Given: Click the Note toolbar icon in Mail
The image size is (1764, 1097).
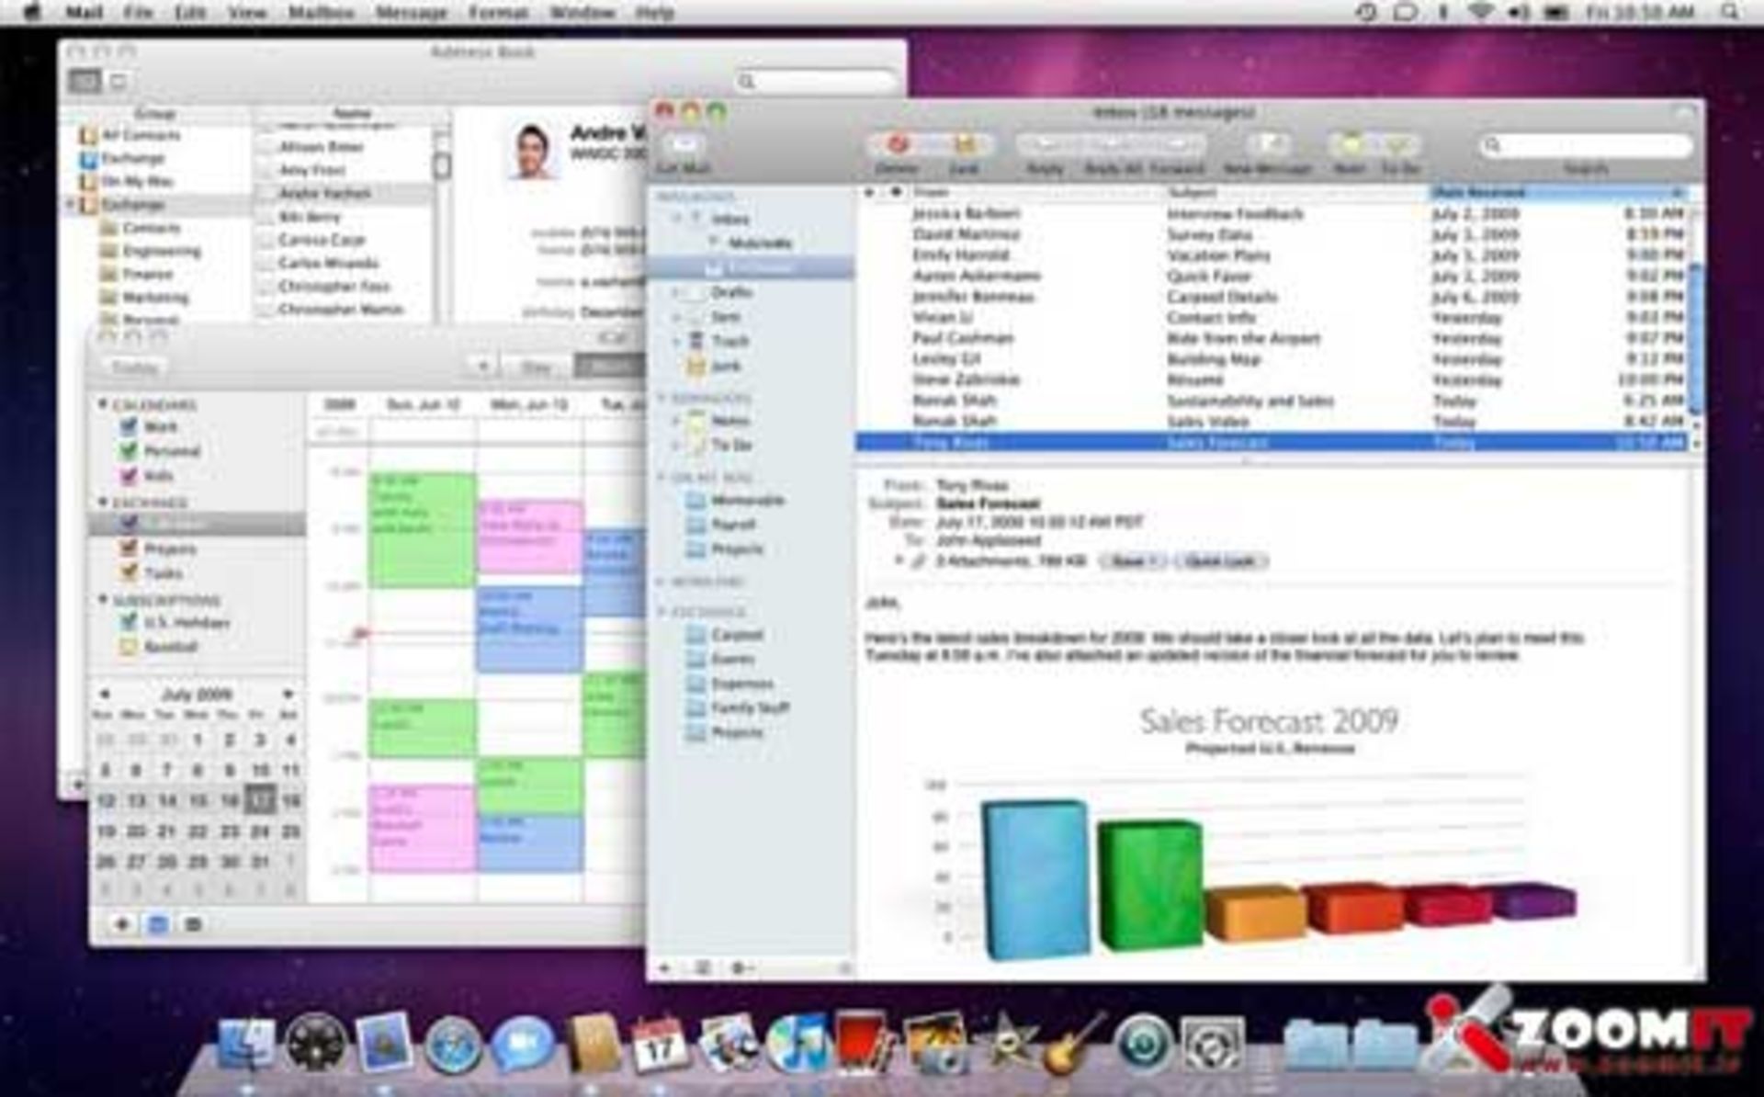Looking at the screenshot, I should tap(1350, 144).
